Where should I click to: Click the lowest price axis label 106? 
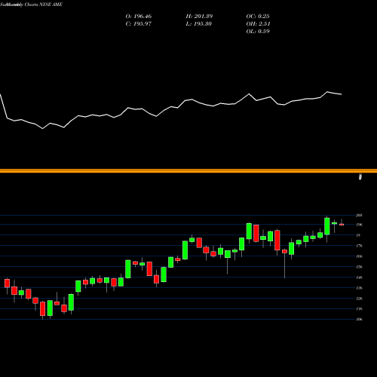click(360, 320)
